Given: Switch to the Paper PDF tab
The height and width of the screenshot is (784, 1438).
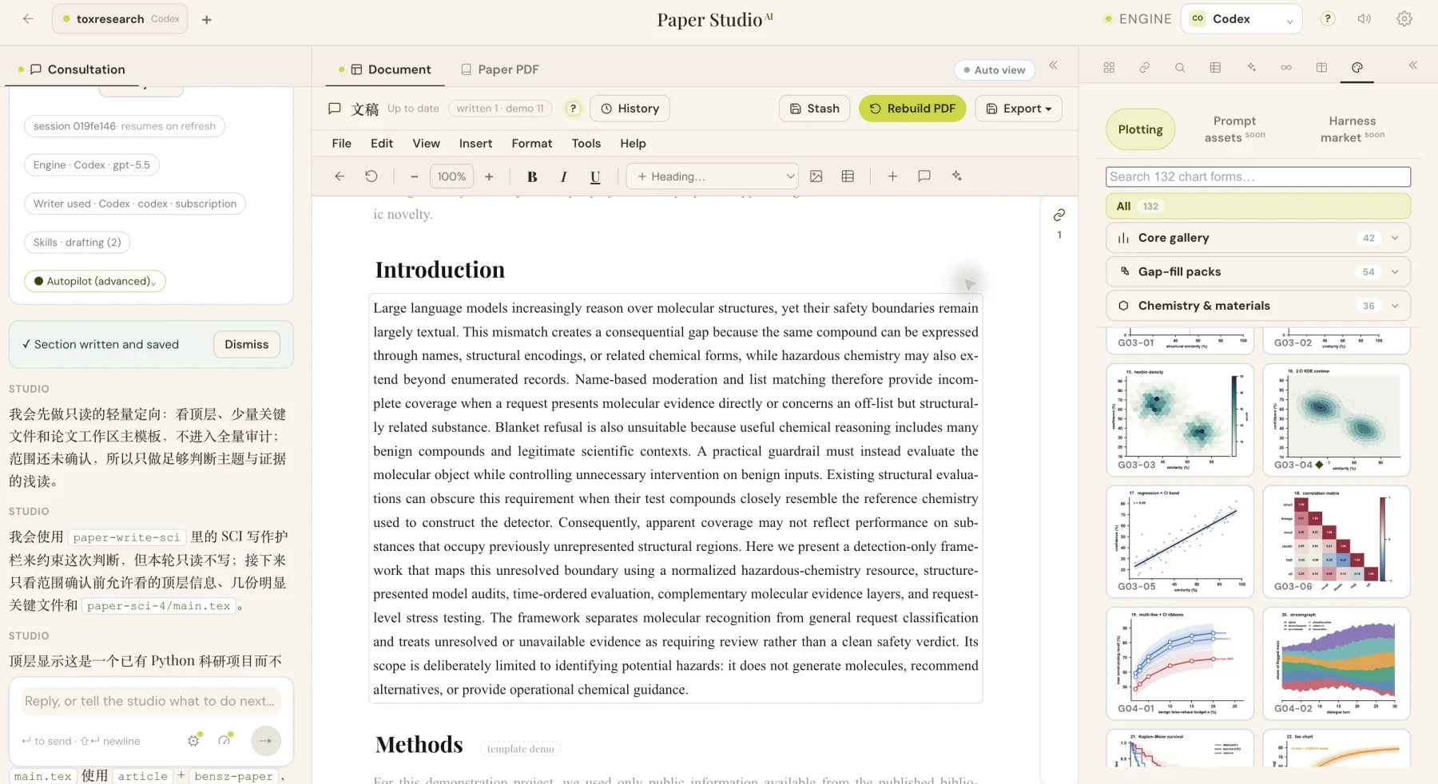Looking at the screenshot, I should 500,69.
